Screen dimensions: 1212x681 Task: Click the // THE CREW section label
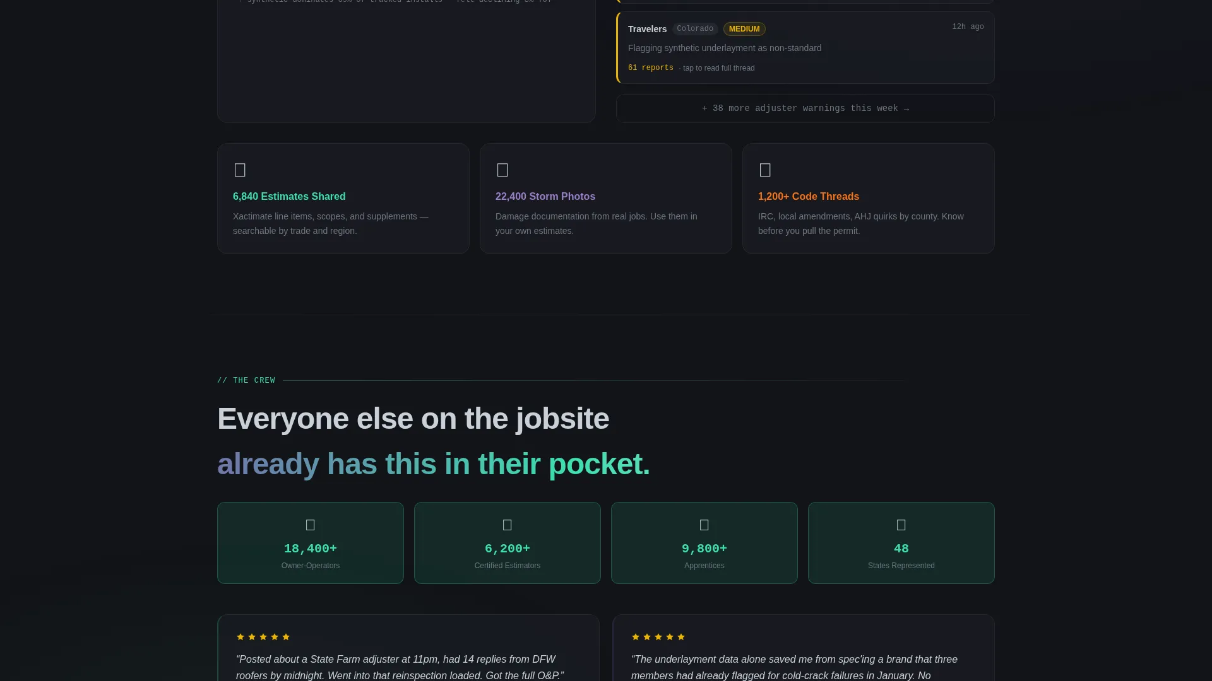(x=246, y=381)
